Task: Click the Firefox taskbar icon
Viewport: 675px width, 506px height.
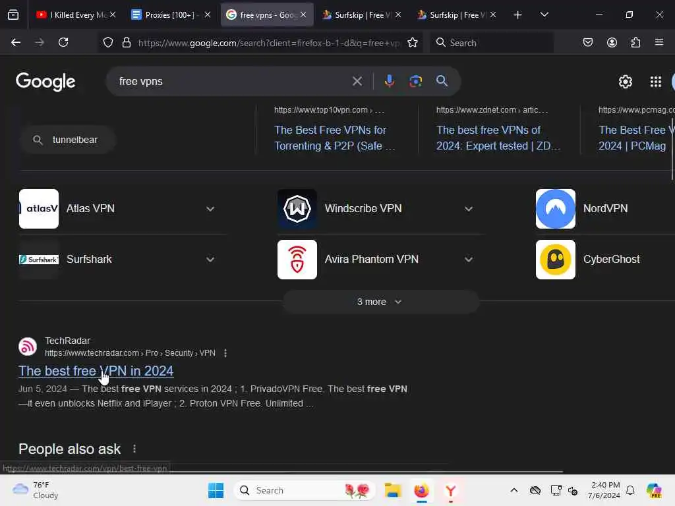Action: pyautogui.click(x=421, y=490)
